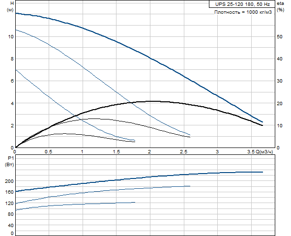Click the 200 tick on power axis
Screen dimensions: 291x236
[9, 181]
